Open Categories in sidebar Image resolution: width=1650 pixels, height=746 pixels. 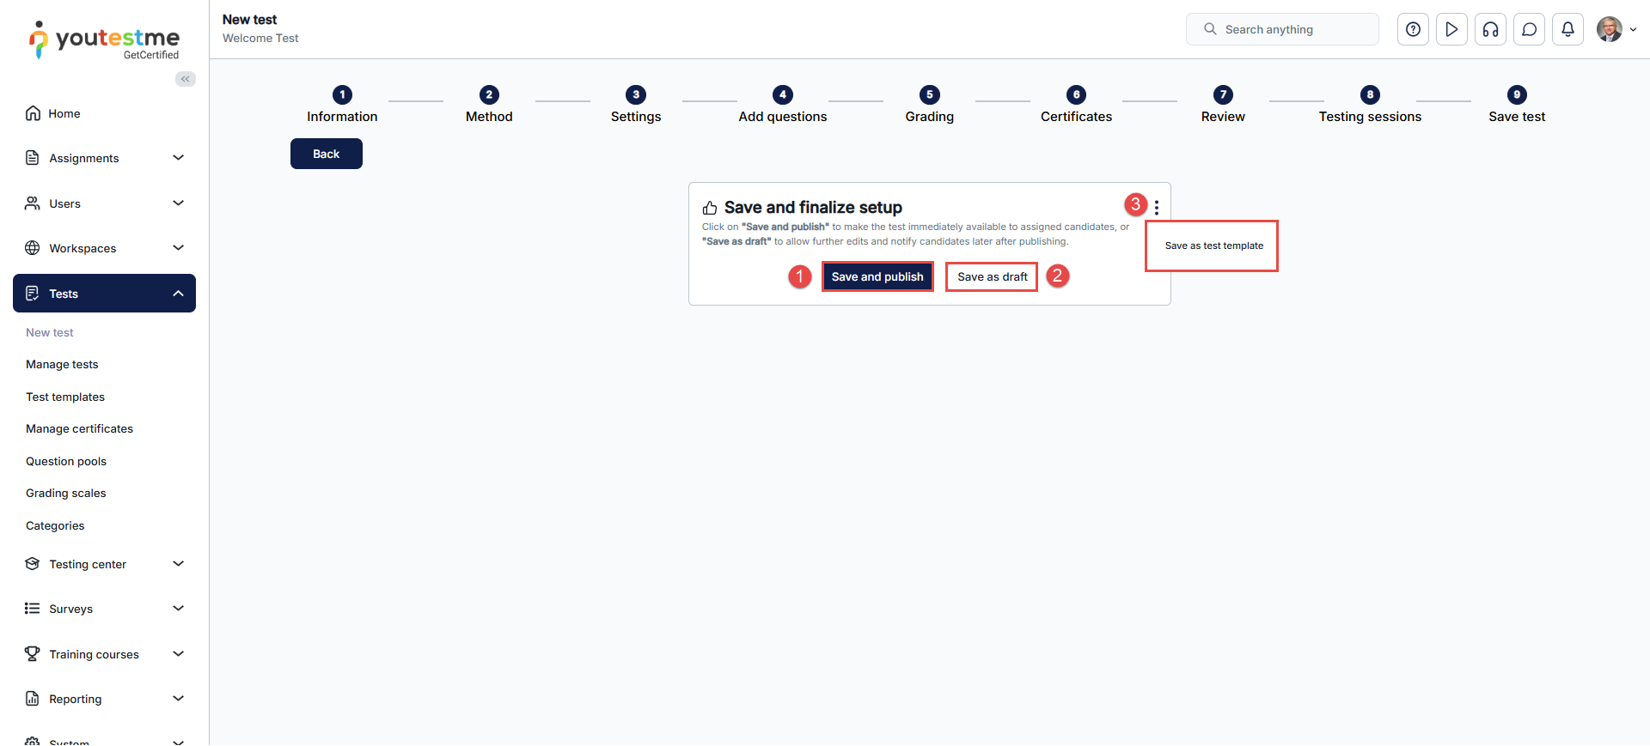click(x=55, y=525)
